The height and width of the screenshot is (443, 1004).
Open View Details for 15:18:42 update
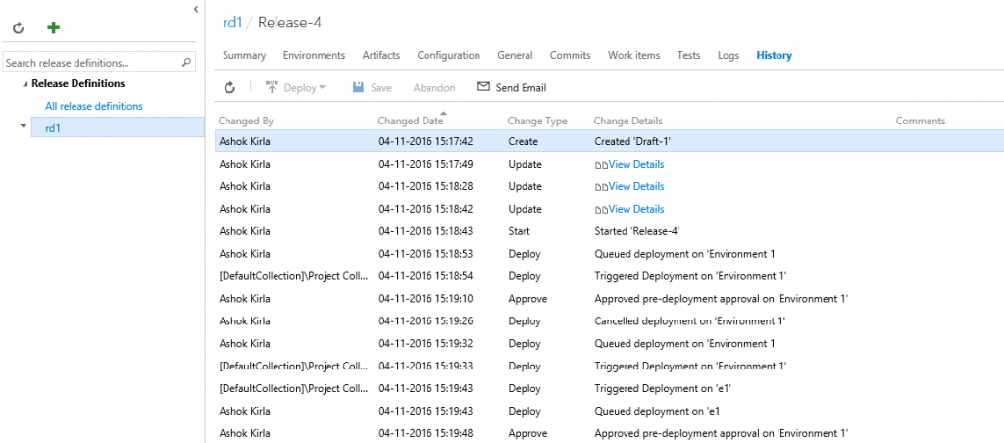[635, 209]
